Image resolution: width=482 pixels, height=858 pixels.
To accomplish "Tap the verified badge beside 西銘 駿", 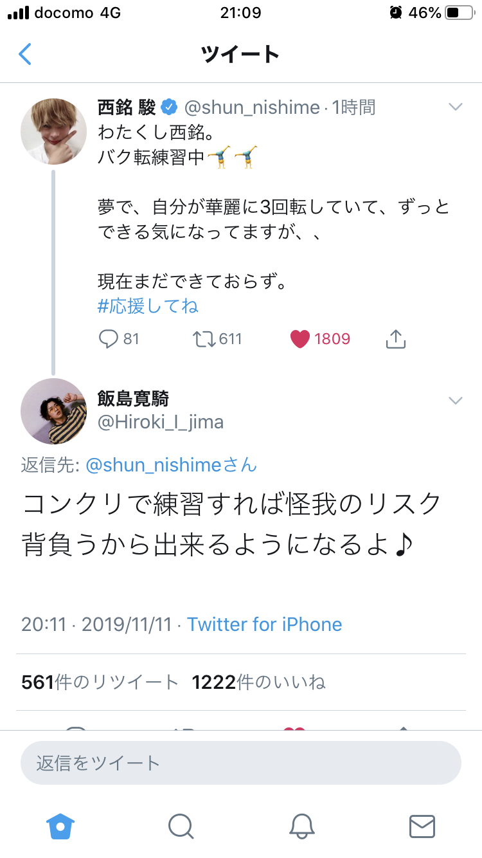I will (x=169, y=107).
